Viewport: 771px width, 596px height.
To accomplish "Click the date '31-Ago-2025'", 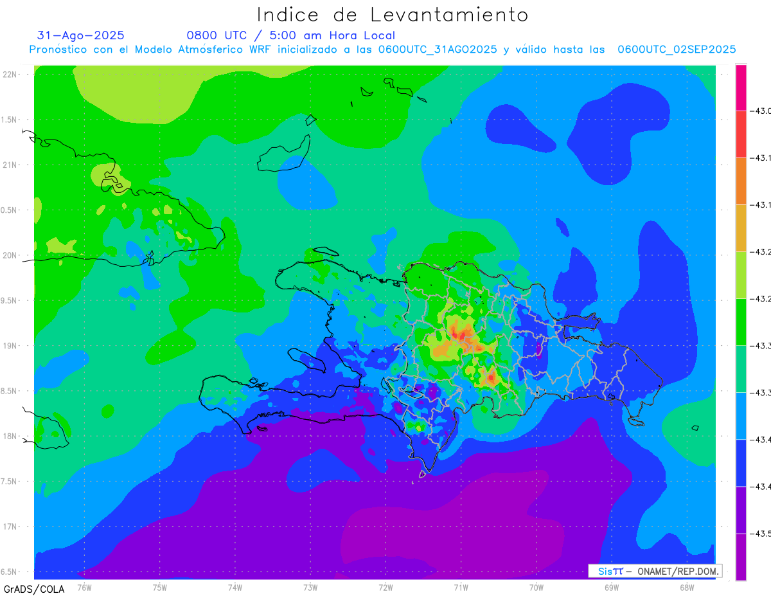I will pyautogui.click(x=81, y=35).
